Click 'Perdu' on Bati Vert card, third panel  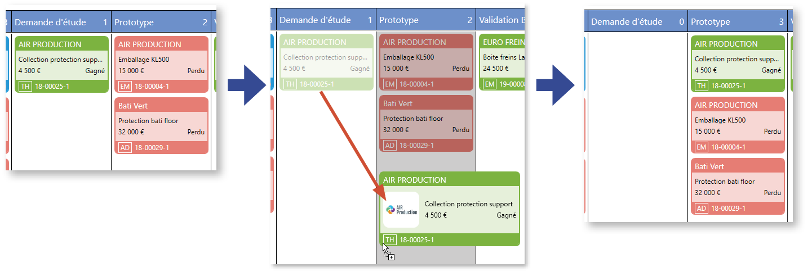tap(773, 193)
